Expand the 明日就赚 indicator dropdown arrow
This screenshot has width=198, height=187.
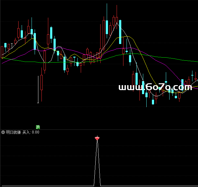pyautogui.click(x=3, y=132)
